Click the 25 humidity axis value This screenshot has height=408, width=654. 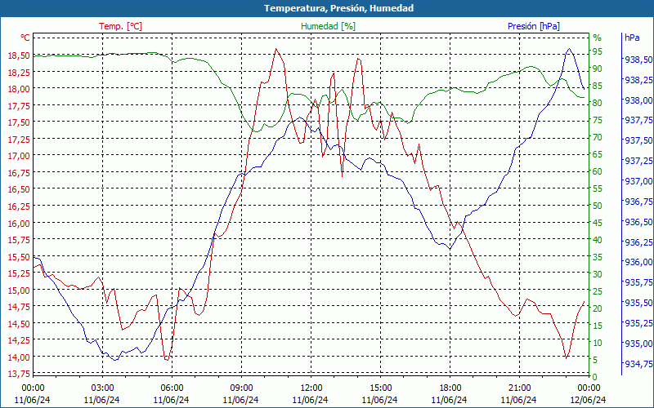(x=598, y=291)
